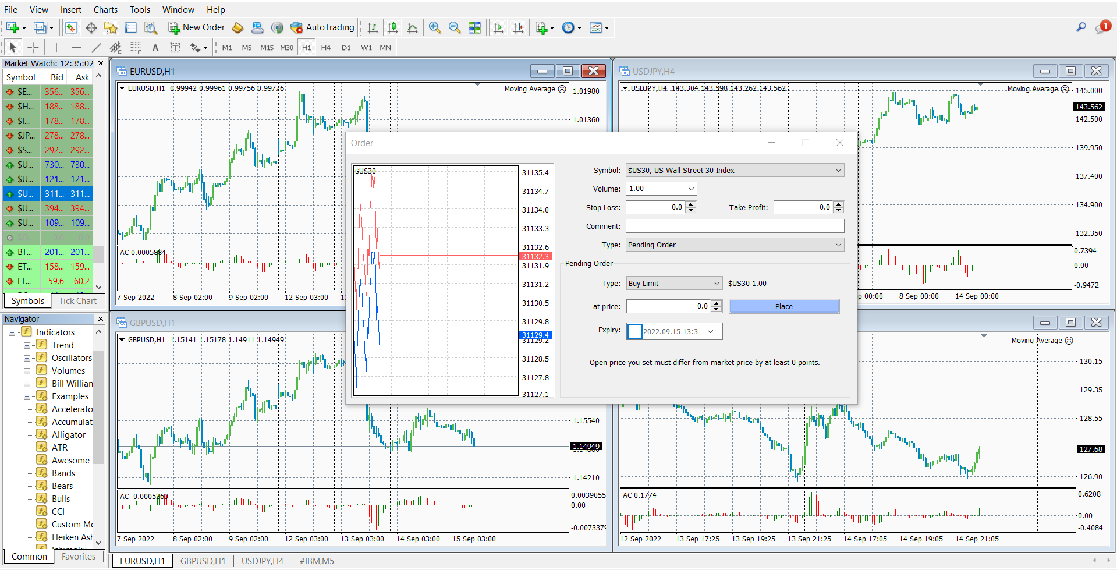Click the New Order toolbar button
1117x570 pixels.
click(x=196, y=27)
